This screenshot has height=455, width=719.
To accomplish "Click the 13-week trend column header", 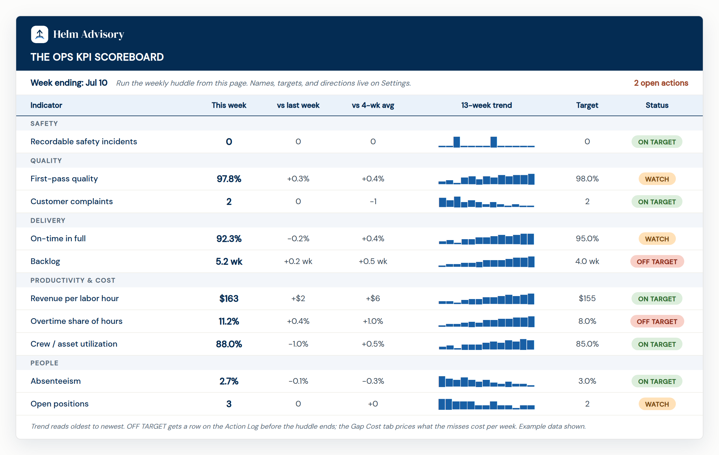I will coord(487,105).
